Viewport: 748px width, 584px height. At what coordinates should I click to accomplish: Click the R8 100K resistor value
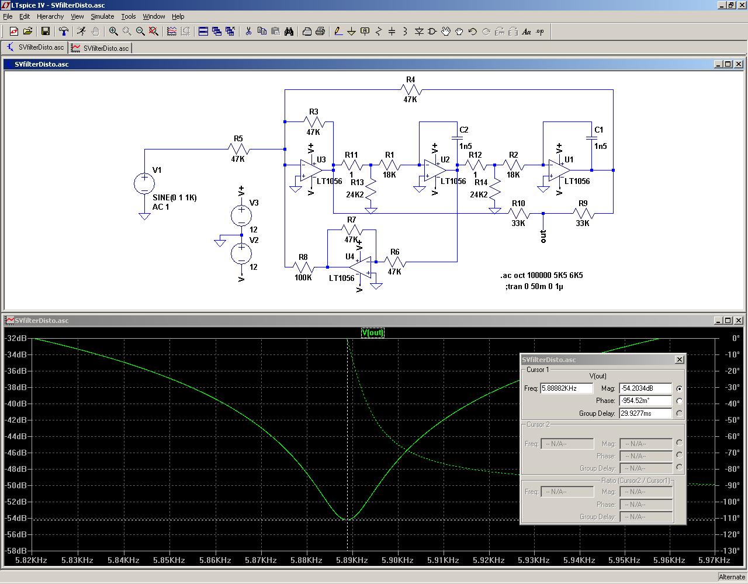[303, 277]
